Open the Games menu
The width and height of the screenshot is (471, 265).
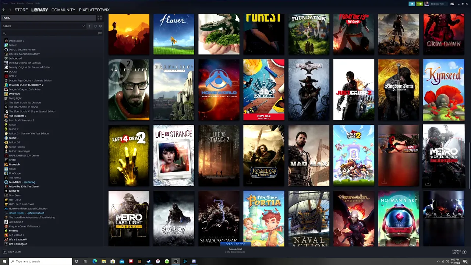pyautogui.click(x=30, y=3)
